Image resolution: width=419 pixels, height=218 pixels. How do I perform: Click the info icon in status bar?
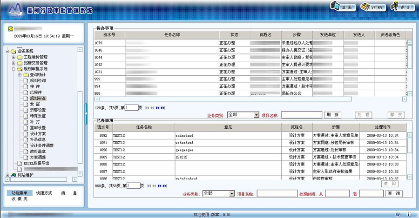tap(409, 215)
